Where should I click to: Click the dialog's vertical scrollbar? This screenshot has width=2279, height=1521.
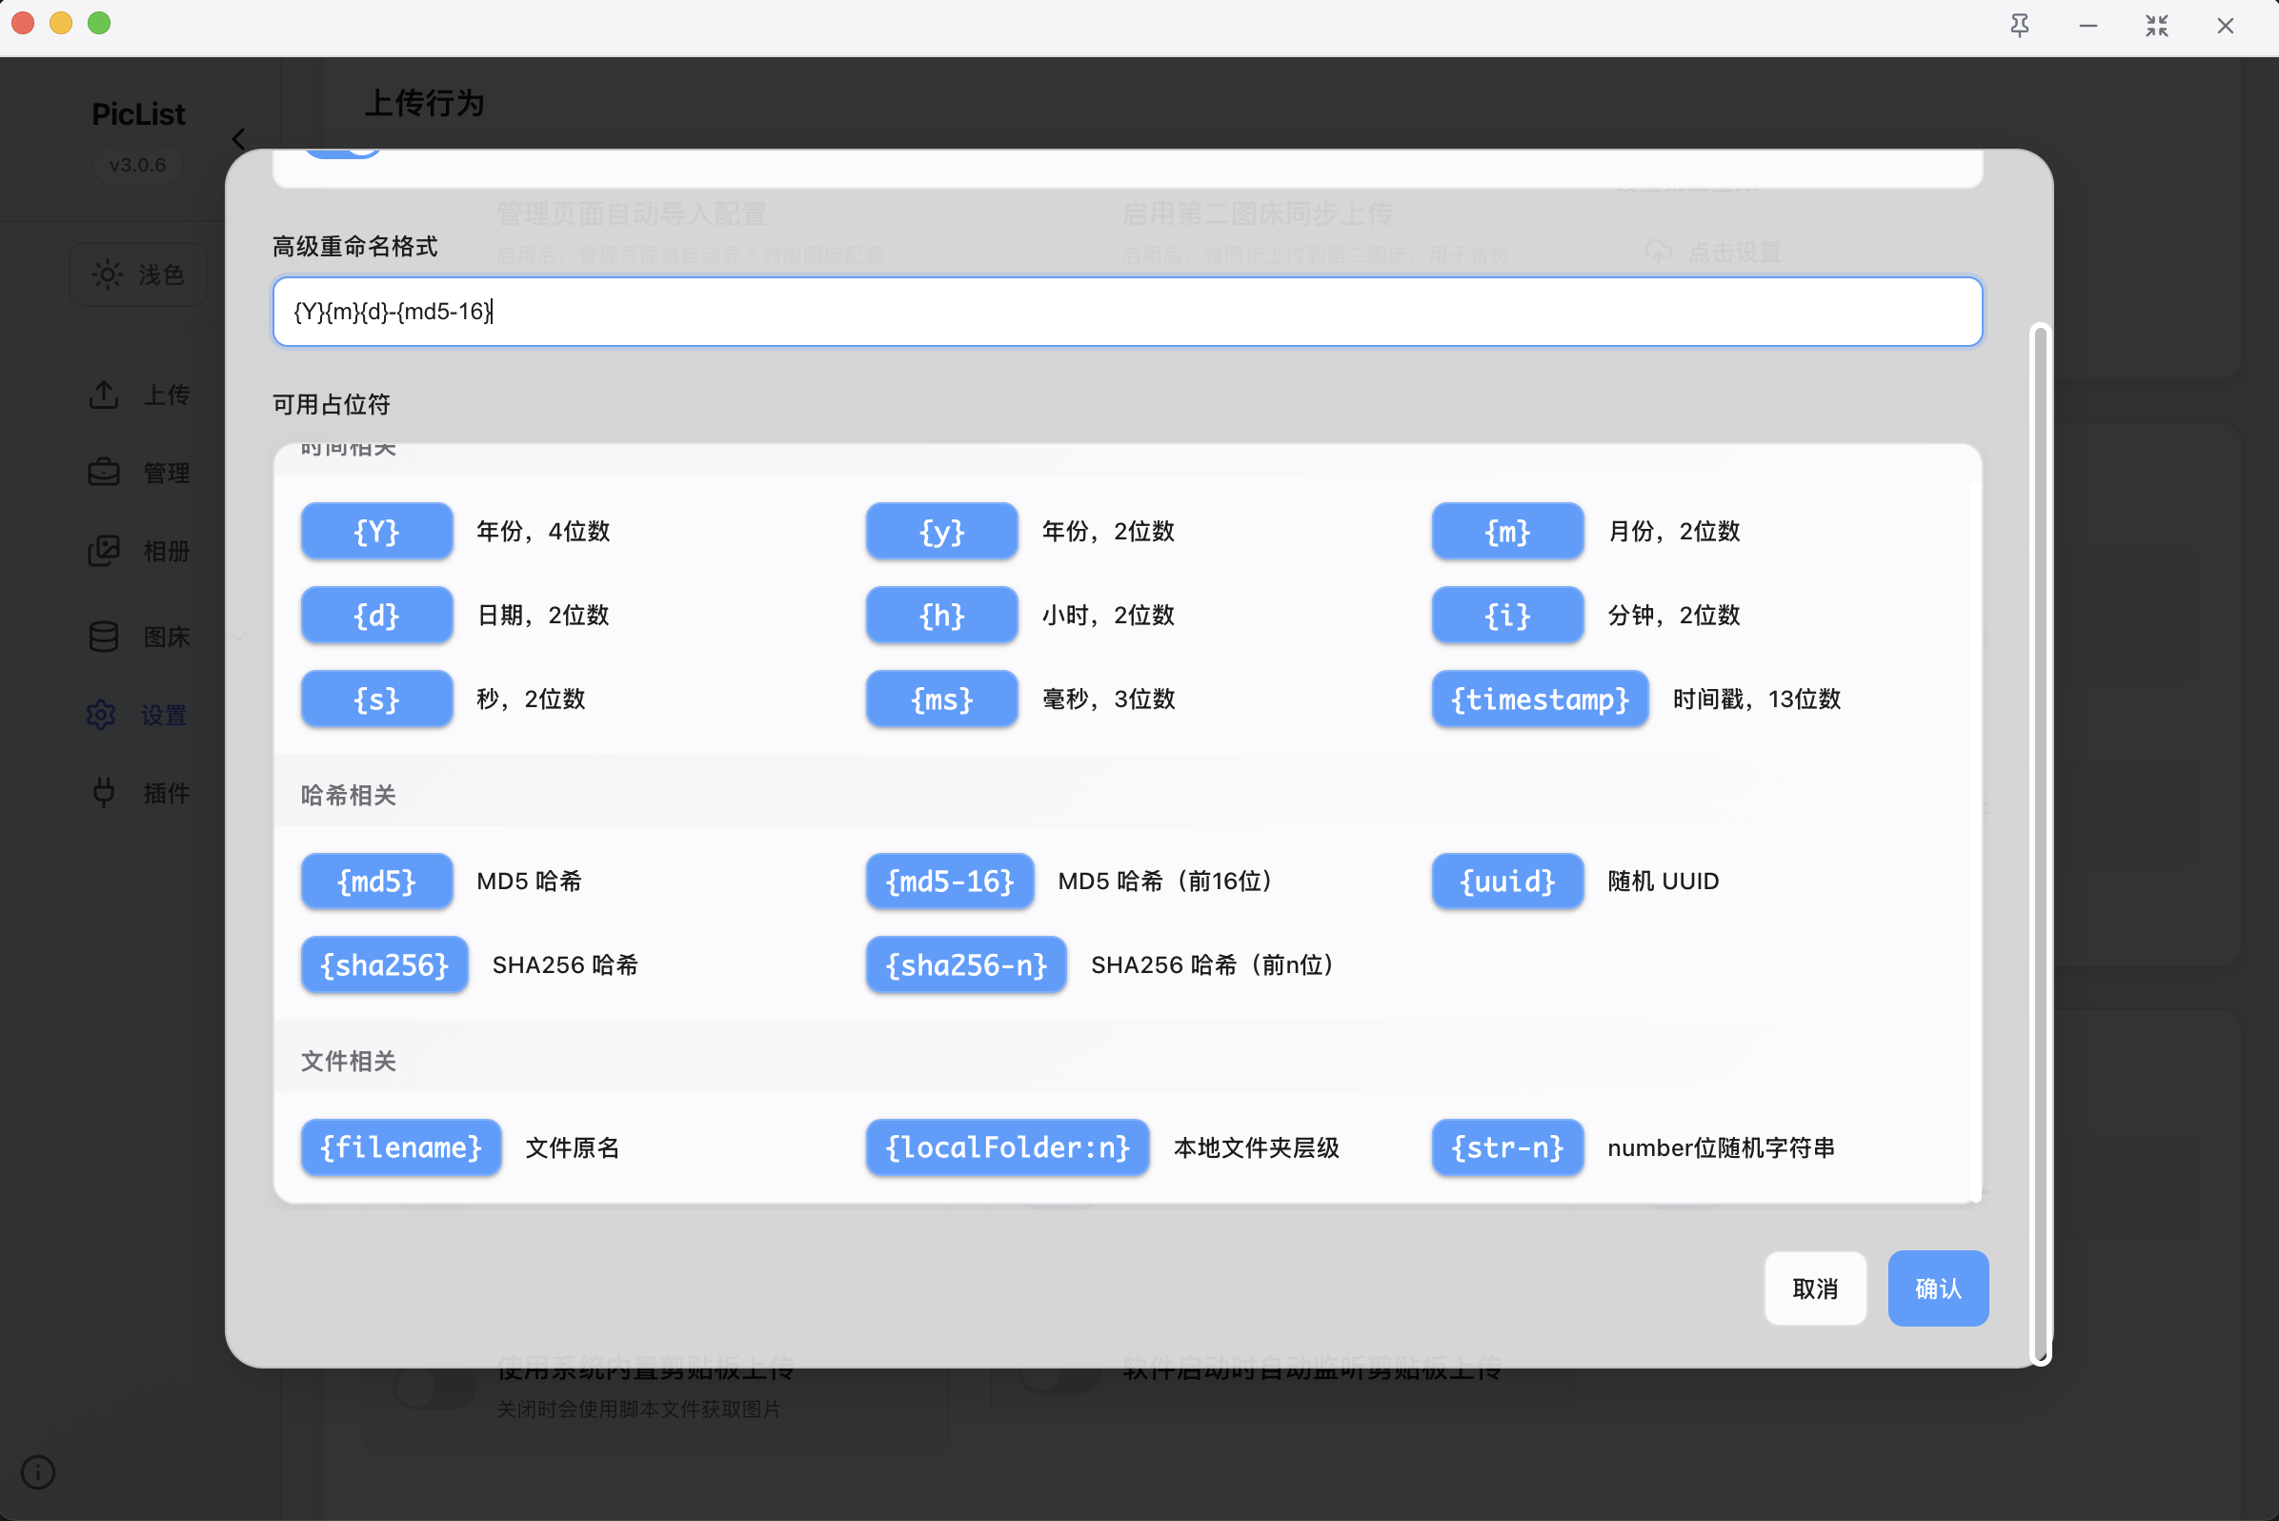click(x=2040, y=842)
